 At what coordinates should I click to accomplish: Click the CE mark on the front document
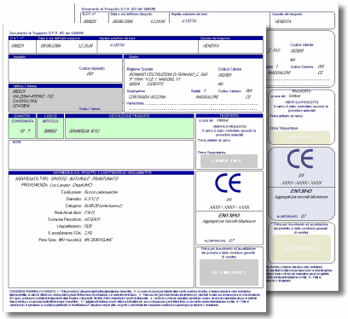(228, 183)
